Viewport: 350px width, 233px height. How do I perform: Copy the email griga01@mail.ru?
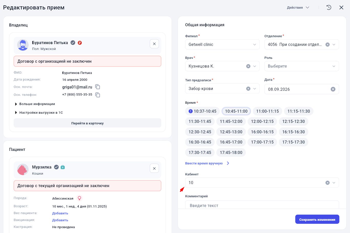click(x=98, y=87)
